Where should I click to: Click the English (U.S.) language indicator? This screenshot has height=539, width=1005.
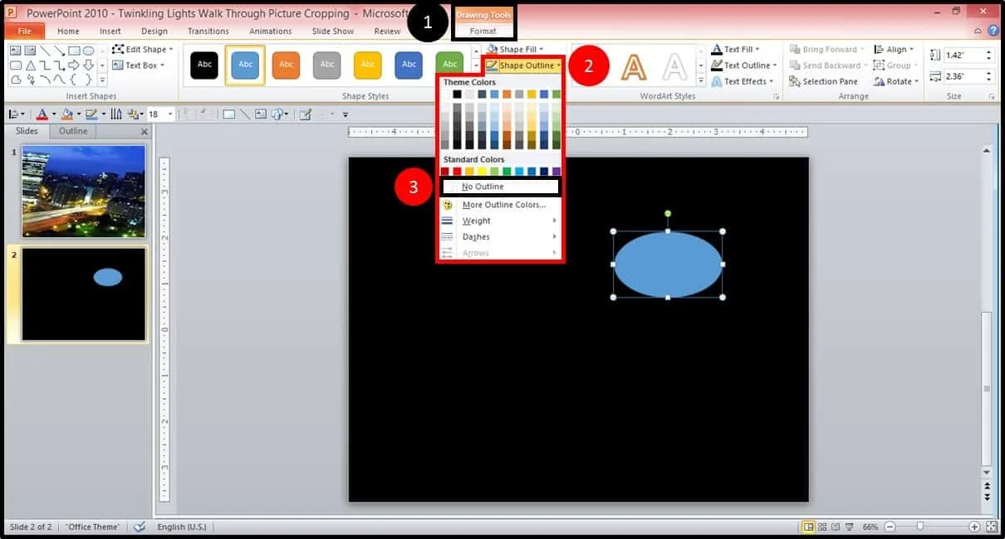184,527
